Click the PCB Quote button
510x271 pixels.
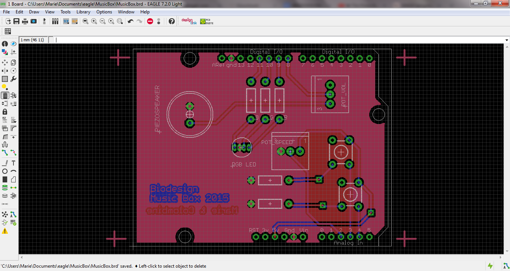[206, 21]
